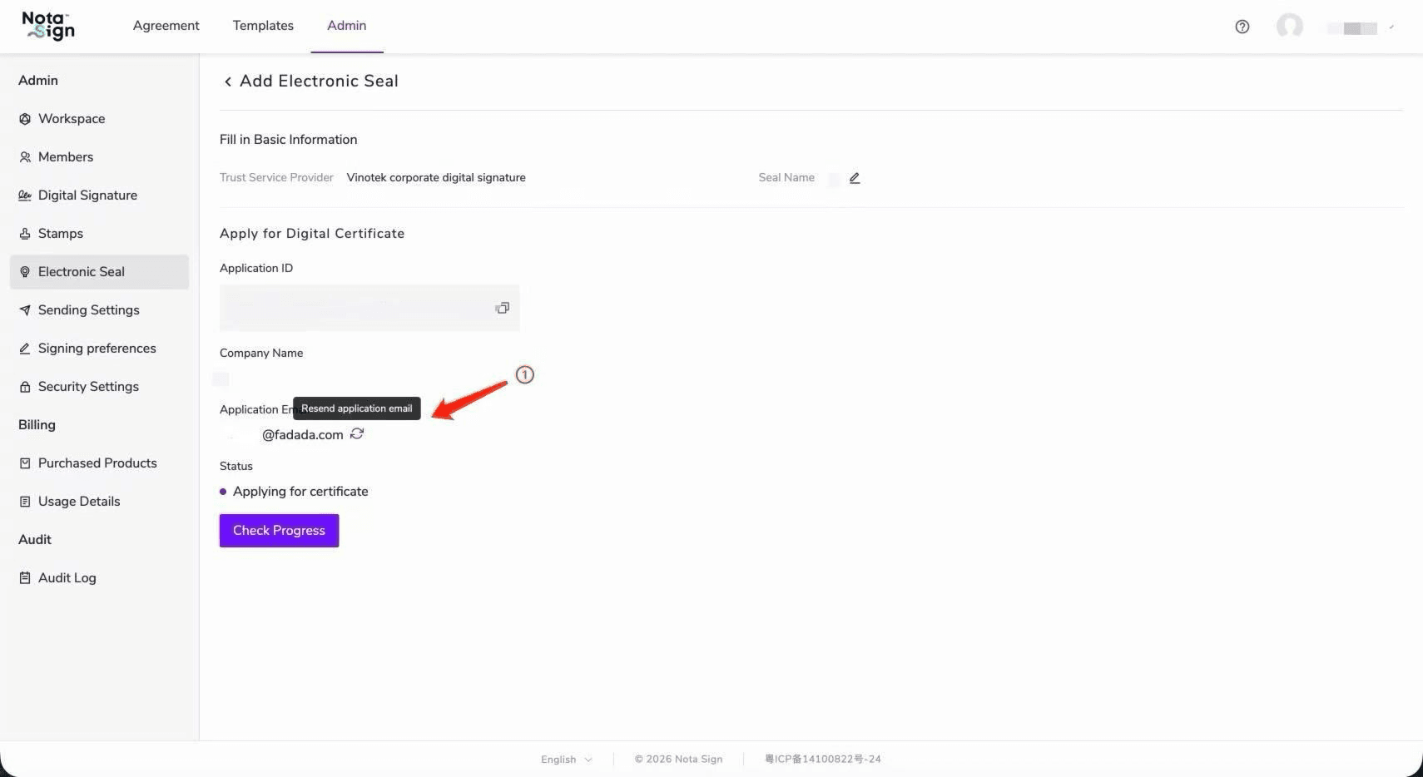The height and width of the screenshot is (777, 1423).
Task: Click the user avatar icon
Action: pyautogui.click(x=1290, y=27)
